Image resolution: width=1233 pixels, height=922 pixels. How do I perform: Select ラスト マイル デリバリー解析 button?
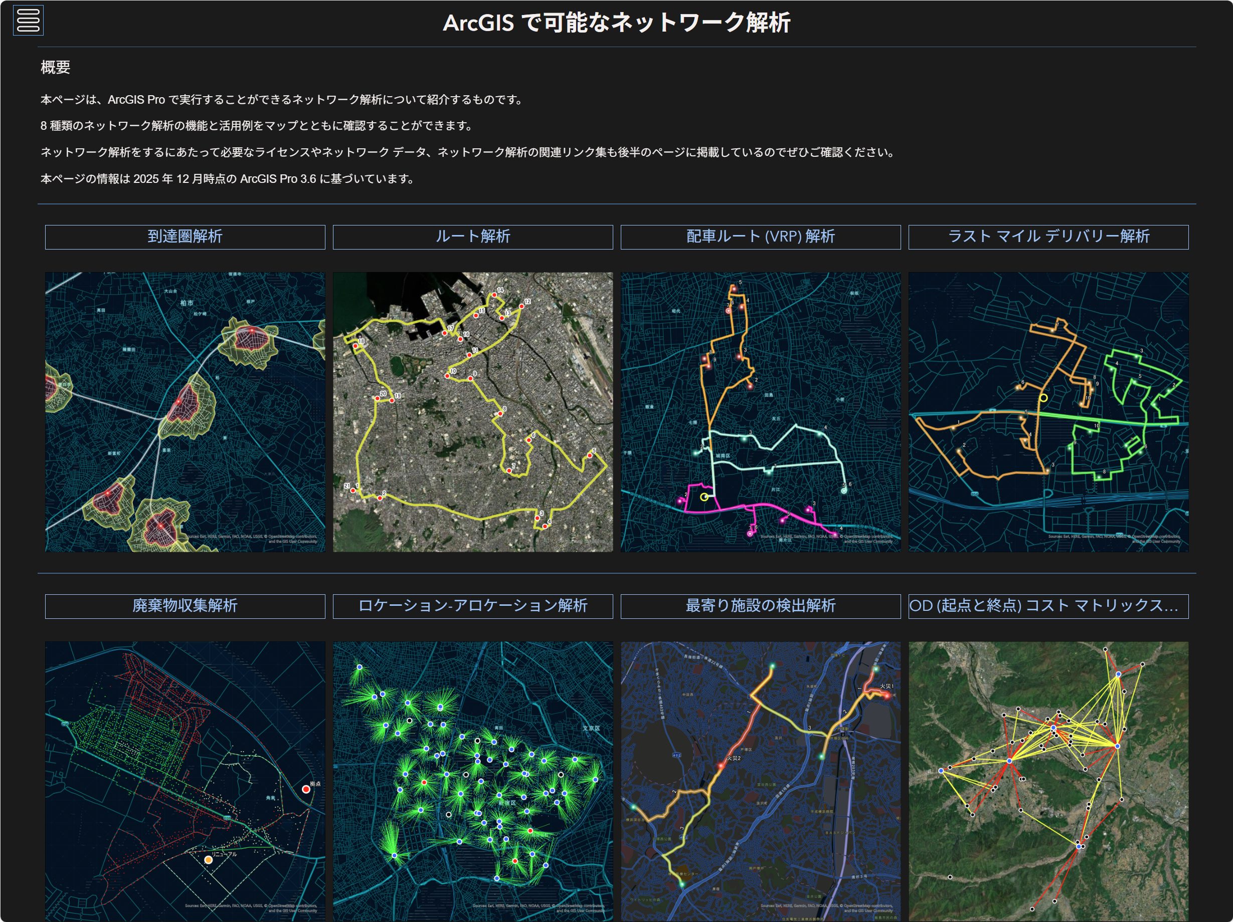pos(1048,237)
